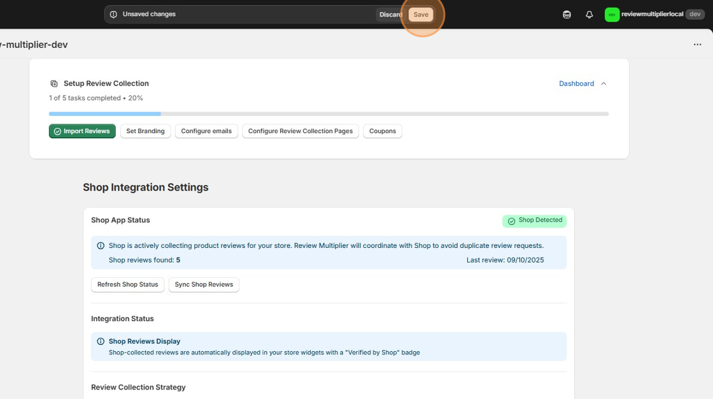Viewport: 713px width, 399px height.
Task: Discard the unsaved changes
Action: click(391, 14)
